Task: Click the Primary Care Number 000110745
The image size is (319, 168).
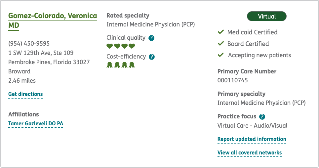Action: pyautogui.click(x=233, y=80)
